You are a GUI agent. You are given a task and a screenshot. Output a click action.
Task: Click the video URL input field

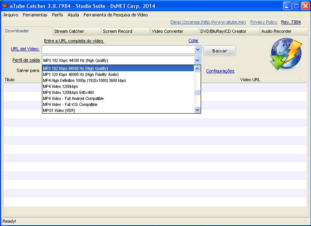pyautogui.click(x=118, y=50)
